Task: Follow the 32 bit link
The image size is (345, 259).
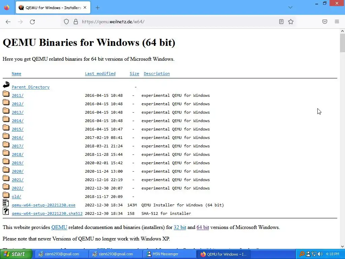Action: (180, 227)
